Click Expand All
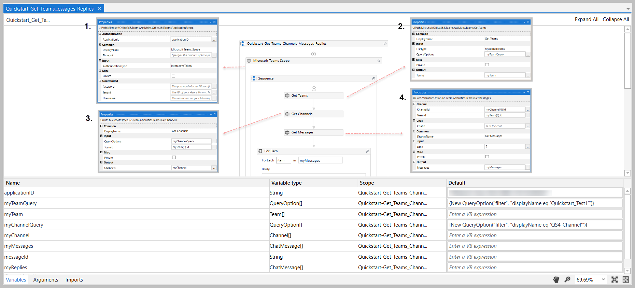This screenshot has width=635, height=288. (x=587, y=19)
